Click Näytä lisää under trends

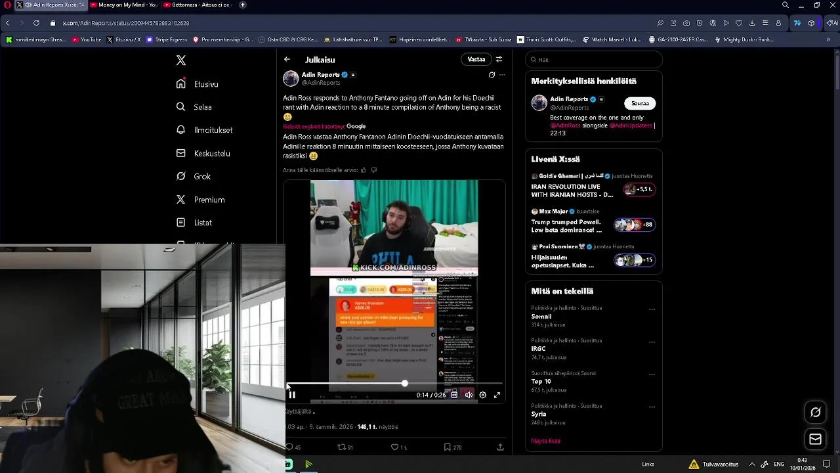pyautogui.click(x=545, y=441)
